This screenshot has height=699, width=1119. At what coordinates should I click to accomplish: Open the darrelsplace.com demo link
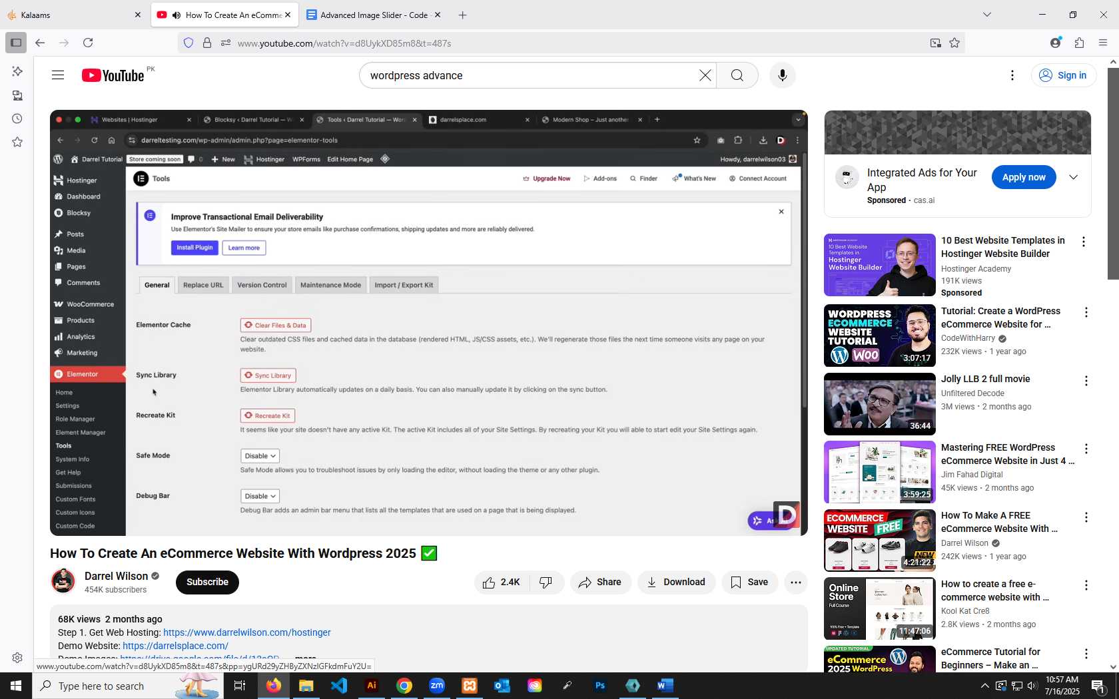(x=176, y=646)
